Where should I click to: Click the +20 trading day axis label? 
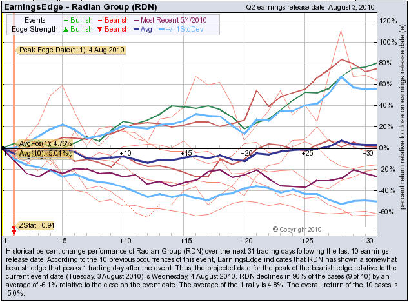[246, 153]
